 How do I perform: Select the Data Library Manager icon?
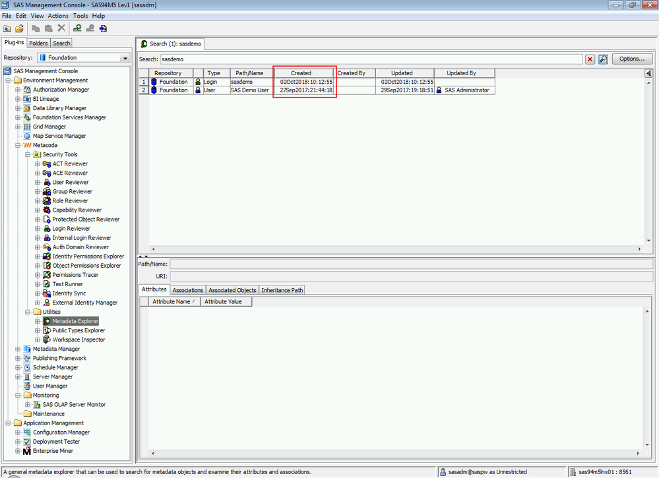[x=27, y=108]
